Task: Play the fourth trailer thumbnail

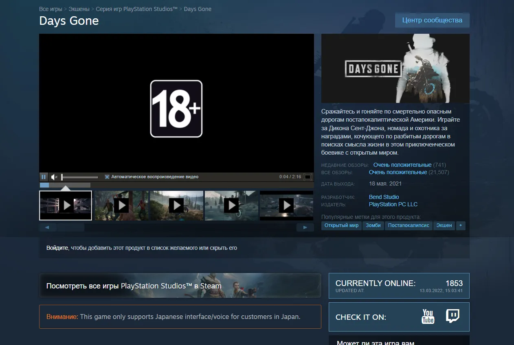Action: click(x=231, y=205)
